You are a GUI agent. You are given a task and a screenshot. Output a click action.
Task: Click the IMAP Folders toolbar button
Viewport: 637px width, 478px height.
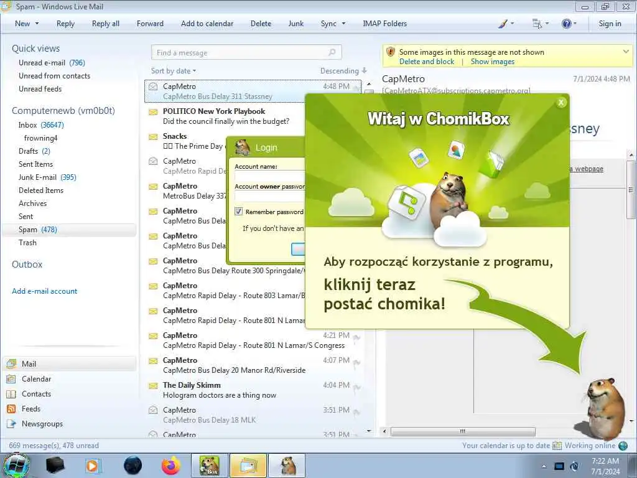[384, 24]
